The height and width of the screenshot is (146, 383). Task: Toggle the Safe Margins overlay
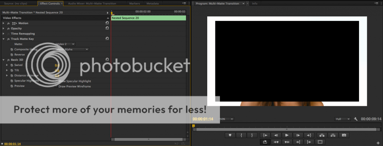point(320,142)
